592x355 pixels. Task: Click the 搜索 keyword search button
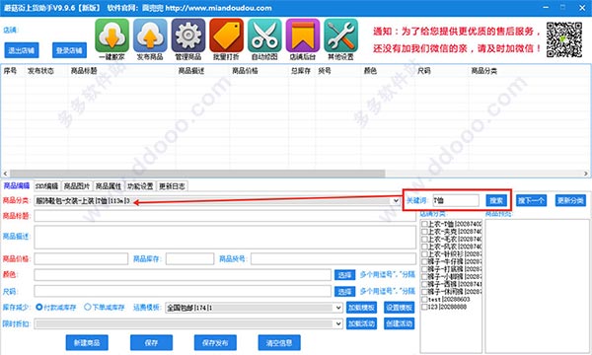496,201
